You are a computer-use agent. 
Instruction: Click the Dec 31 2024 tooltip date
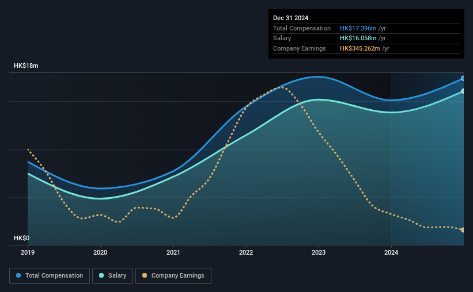(290, 18)
